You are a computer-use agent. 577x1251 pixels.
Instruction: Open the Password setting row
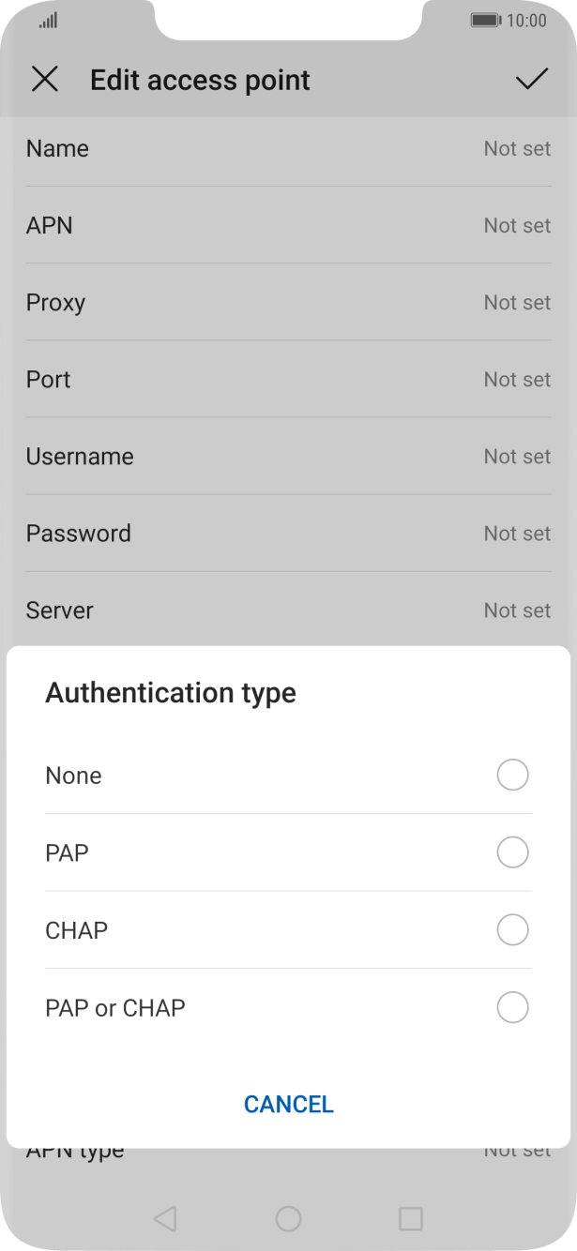[288, 534]
